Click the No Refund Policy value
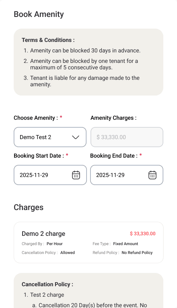This screenshot has height=308, width=177. tap(137, 253)
